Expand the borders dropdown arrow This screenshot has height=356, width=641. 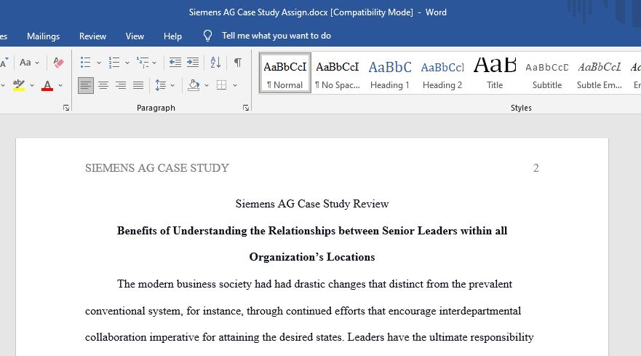[x=235, y=85]
